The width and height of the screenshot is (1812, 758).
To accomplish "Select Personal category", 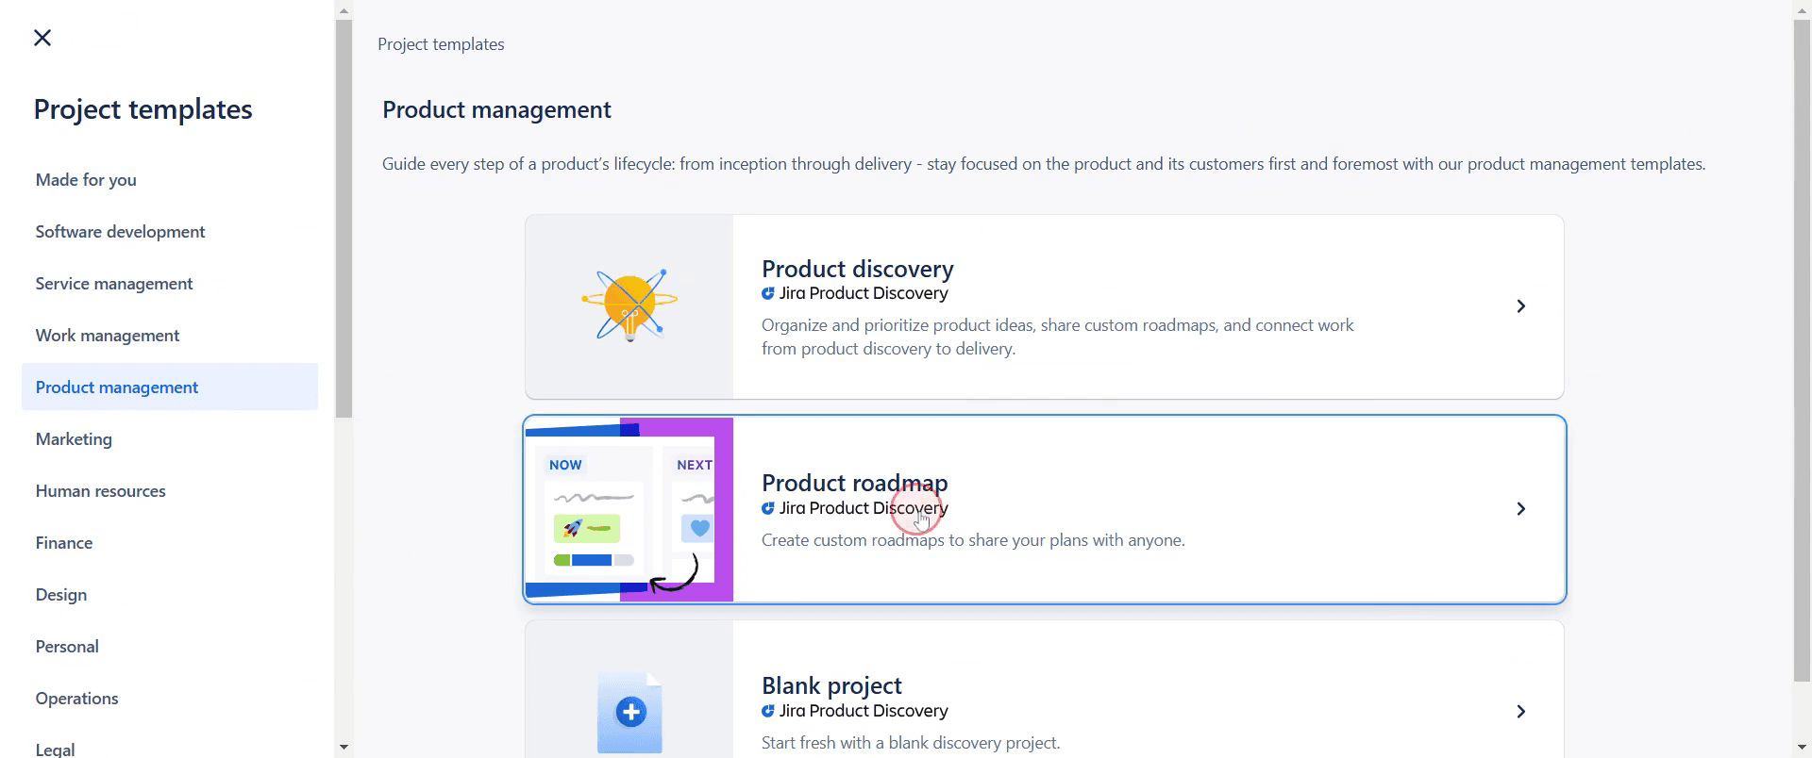I will point(67,647).
